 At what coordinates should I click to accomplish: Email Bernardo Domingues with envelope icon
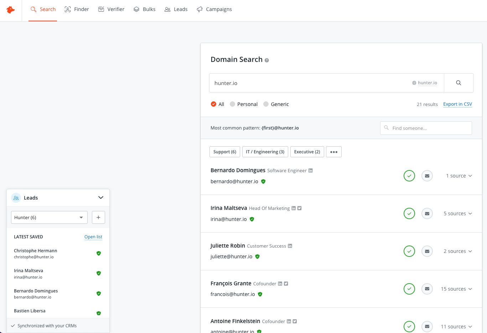coord(427,176)
